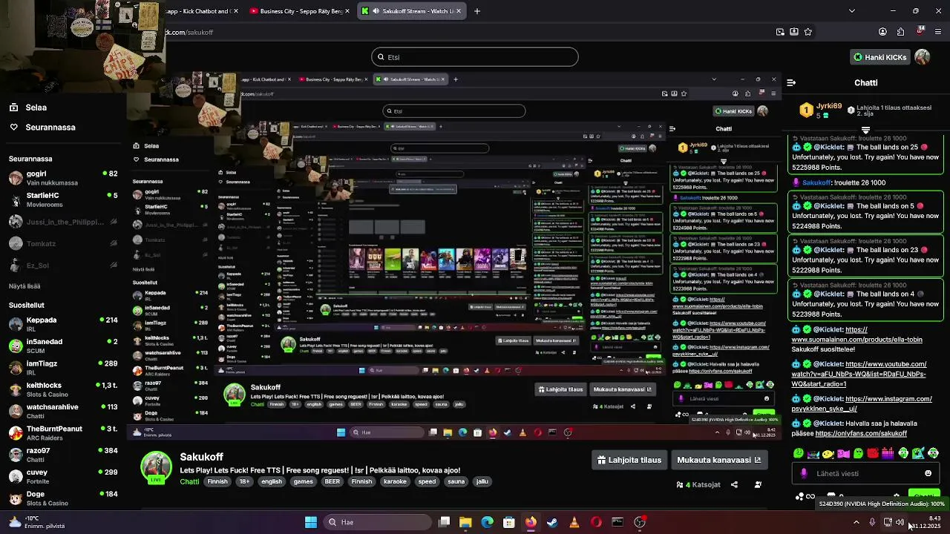
Task: Open recommended channel razo97
Action: (63, 455)
